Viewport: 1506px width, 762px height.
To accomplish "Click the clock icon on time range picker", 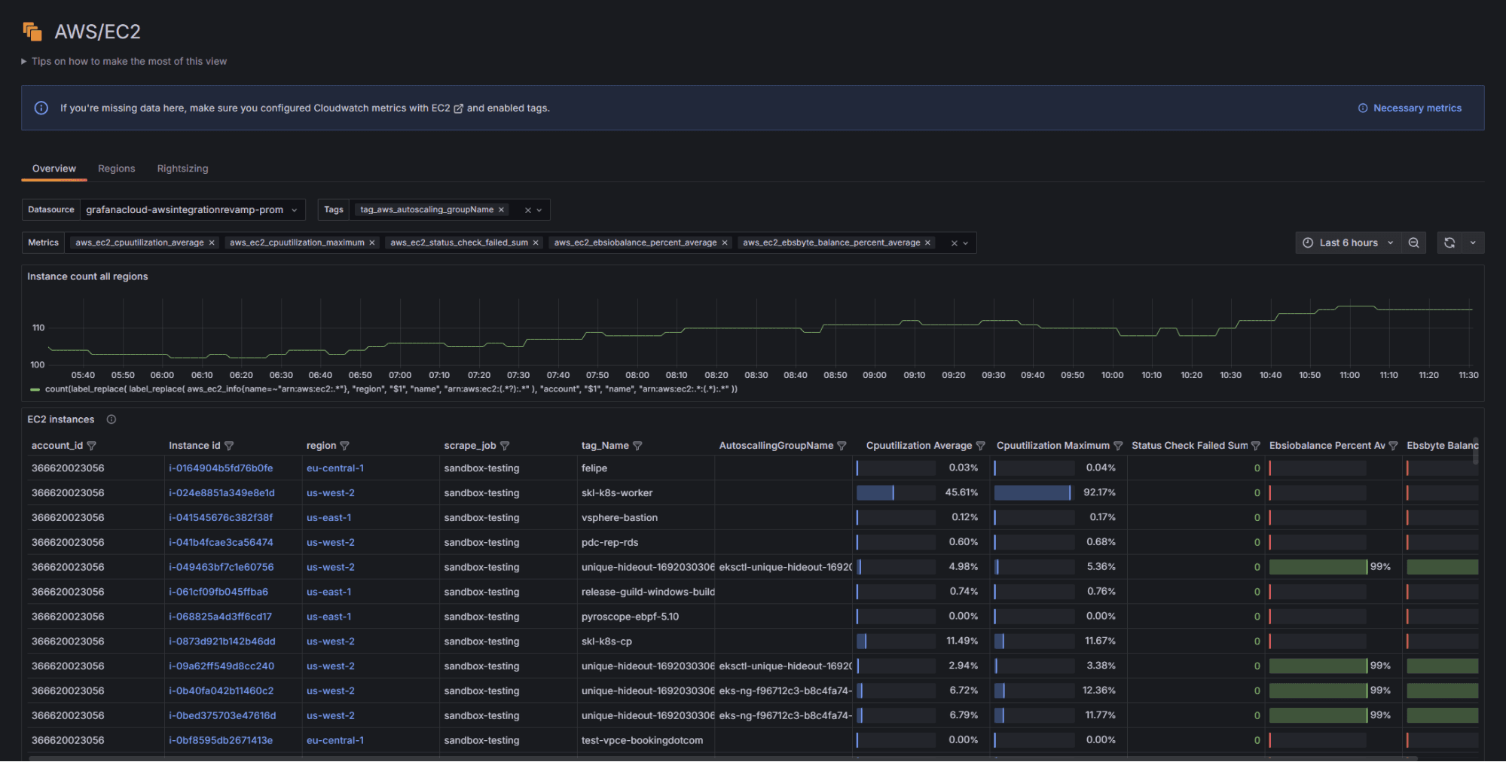I will click(x=1309, y=242).
